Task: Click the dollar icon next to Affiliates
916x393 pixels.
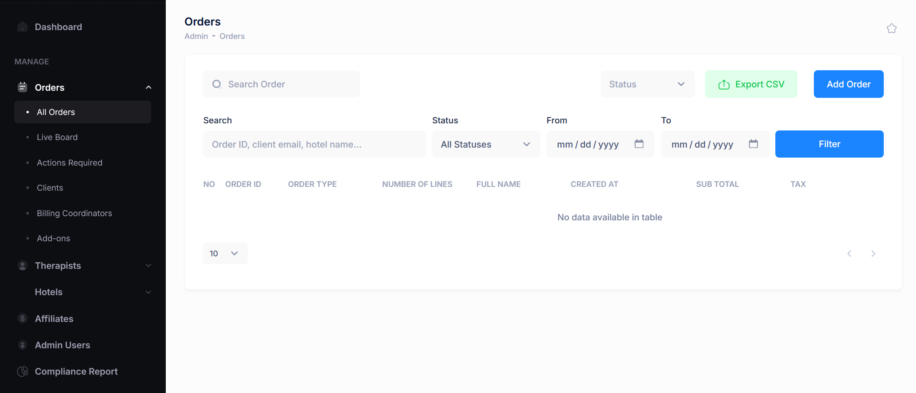Action: point(21,318)
